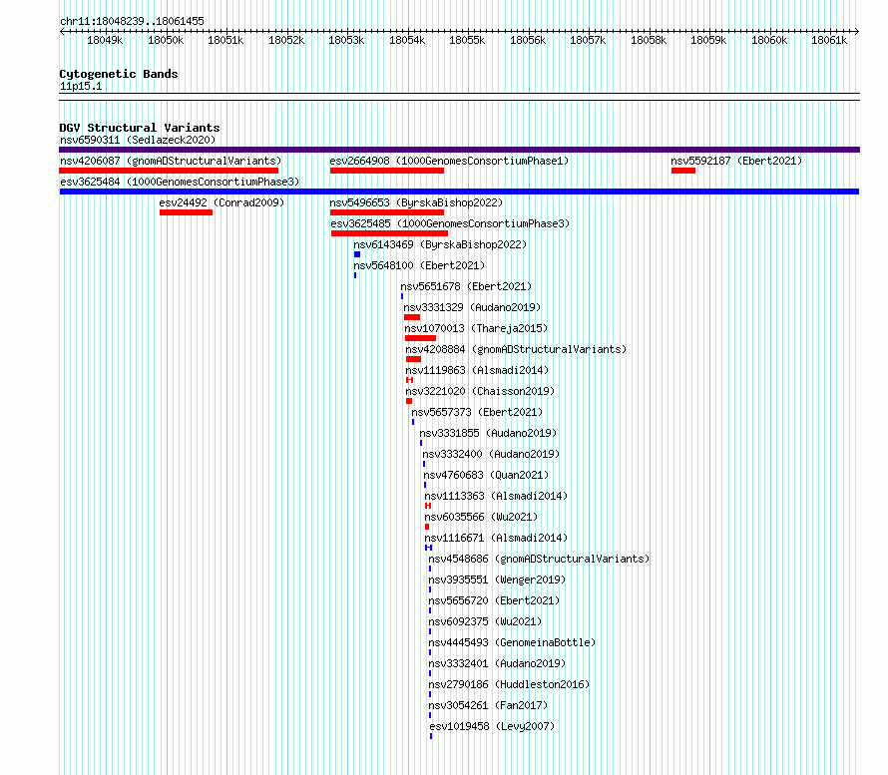The width and height of the screenshot is (888, 775).
Task: Click the chr11:18048239..18061455 region label
Action: click(x=132, y=21)
